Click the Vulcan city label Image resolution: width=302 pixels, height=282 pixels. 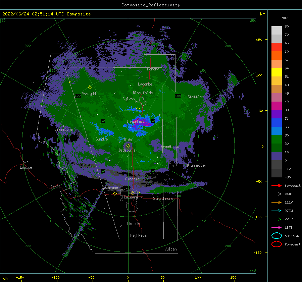point(171,249)
